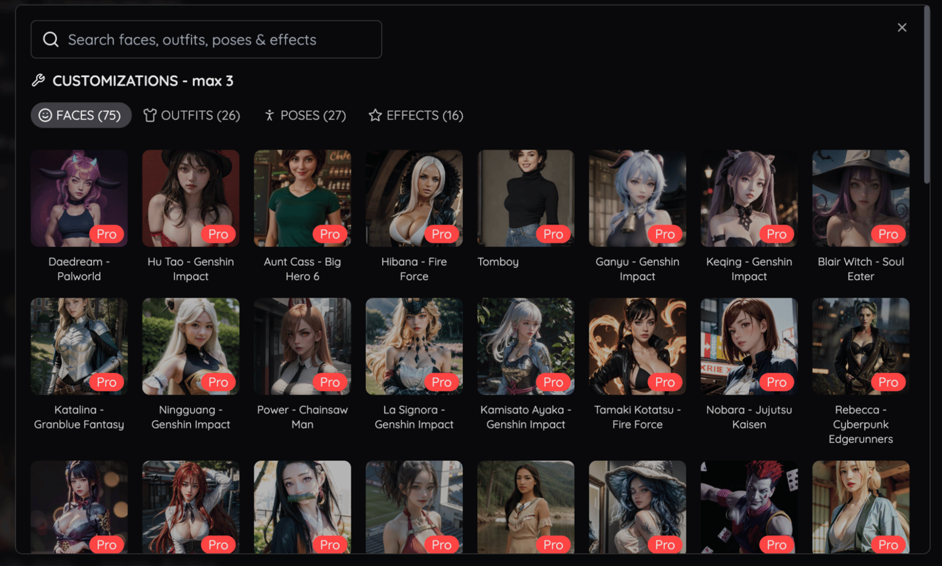
Task: Click the "Rebecca - Cyberpunk Edgerunners" caption
Action: 860,424
